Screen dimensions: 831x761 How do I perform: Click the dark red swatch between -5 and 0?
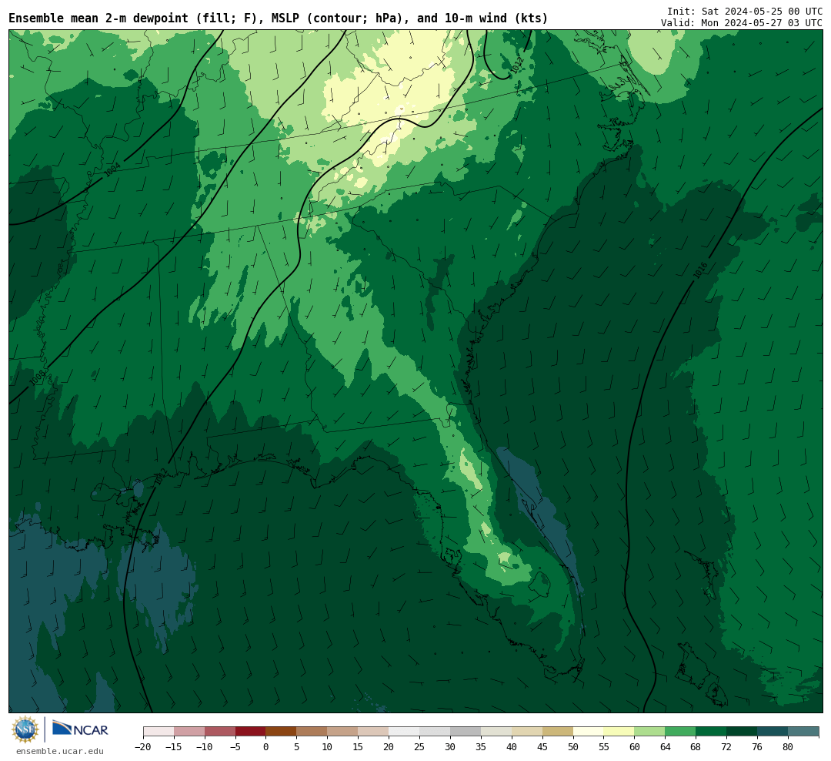pos(251,732)
